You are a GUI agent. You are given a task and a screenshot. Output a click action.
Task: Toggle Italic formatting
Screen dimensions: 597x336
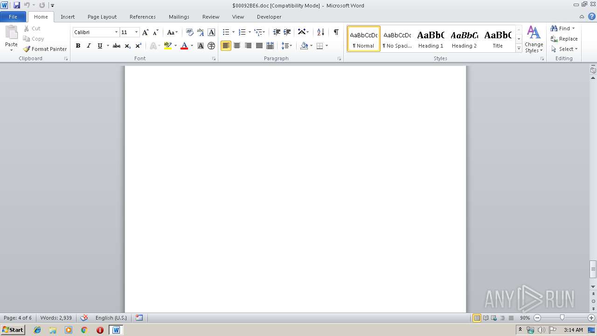coord(89,46)
